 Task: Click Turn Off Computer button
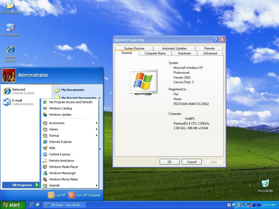click(85, 195)
